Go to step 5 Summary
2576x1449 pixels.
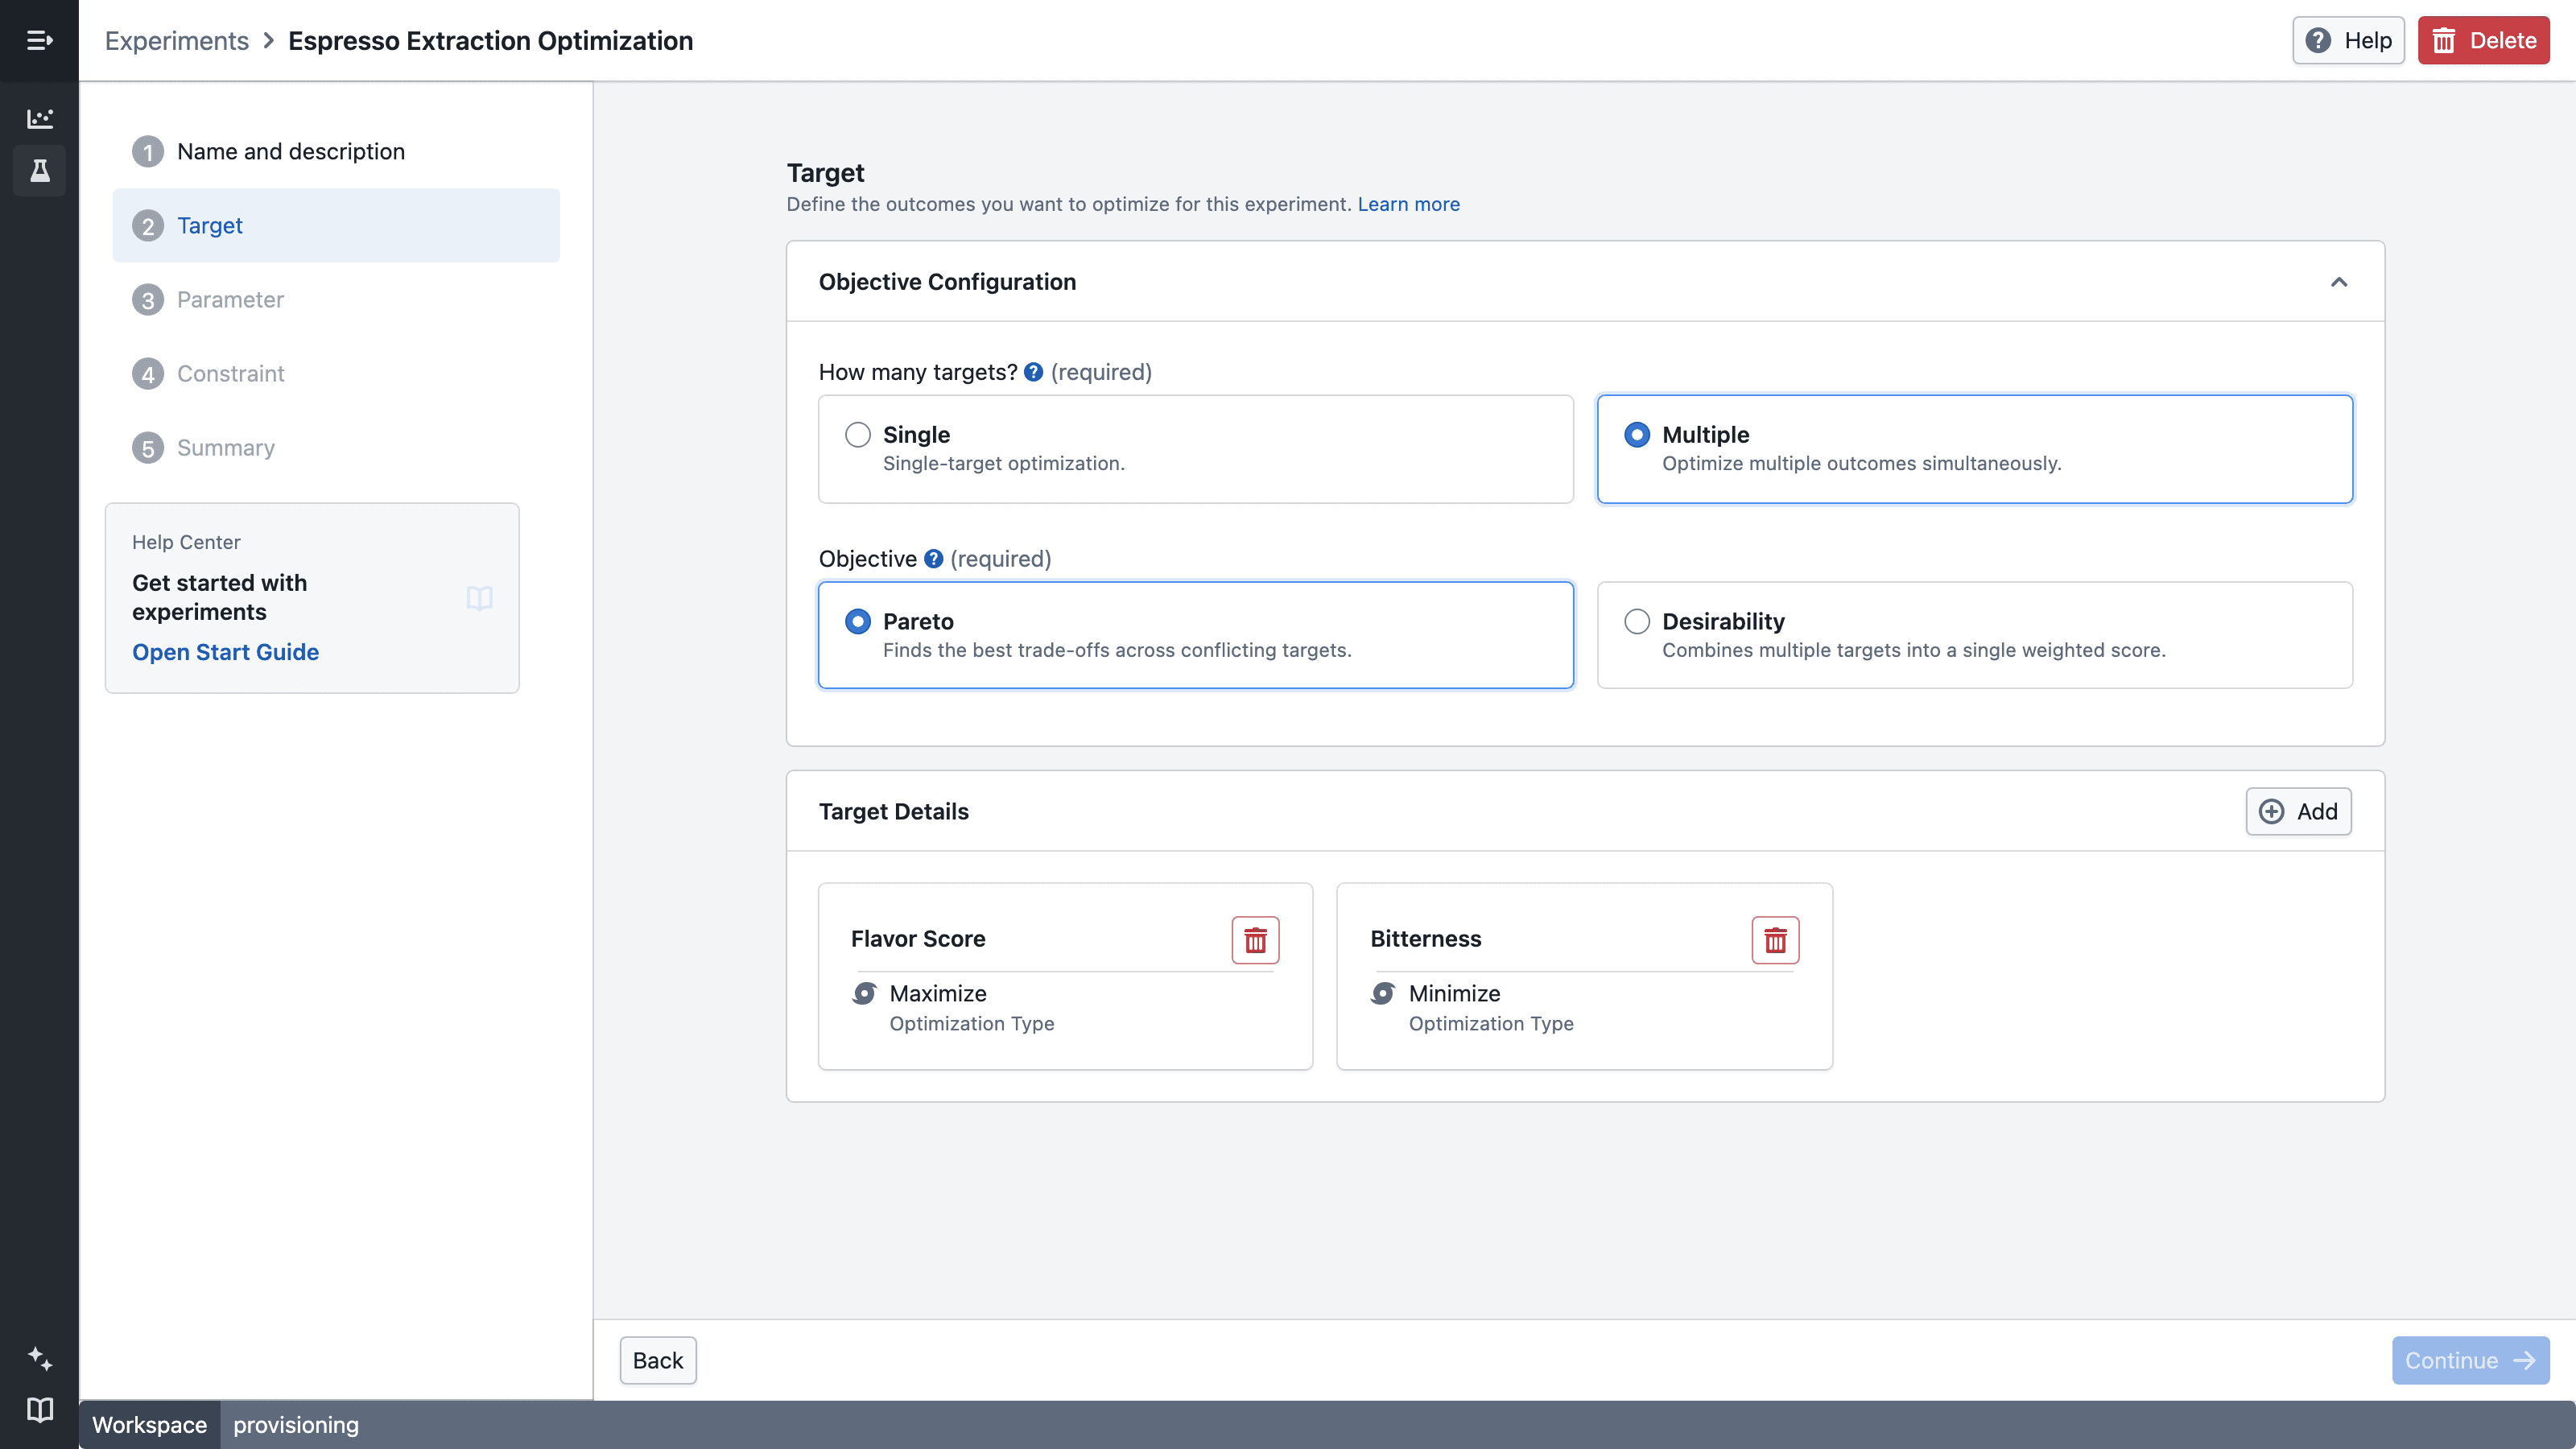tap(336, 447)
